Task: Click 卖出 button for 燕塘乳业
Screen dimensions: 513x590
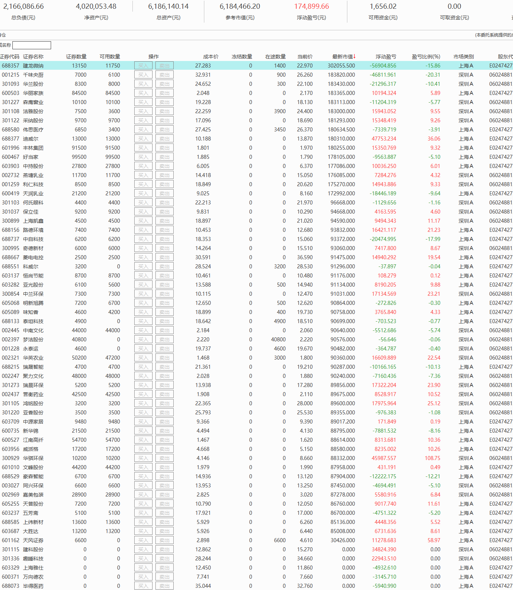Action: tap(165, 175)
